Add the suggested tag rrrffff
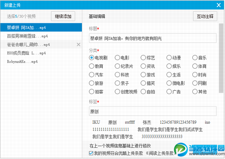225x159 pixels. point(130,122)
